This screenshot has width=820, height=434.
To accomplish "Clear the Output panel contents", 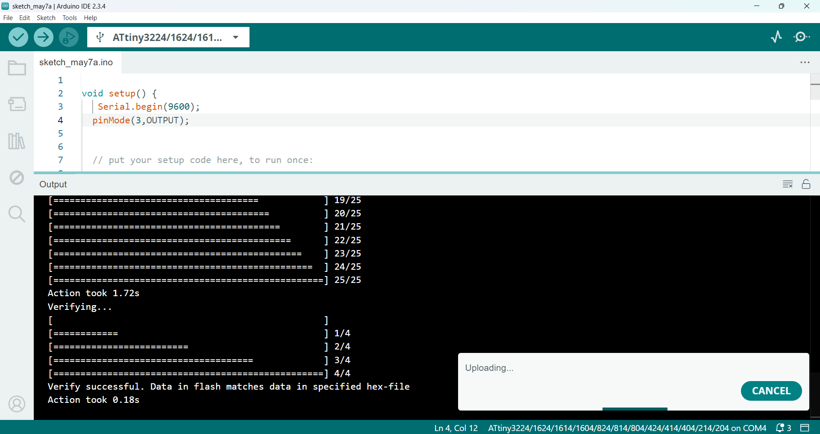I will tap(788, 184).
